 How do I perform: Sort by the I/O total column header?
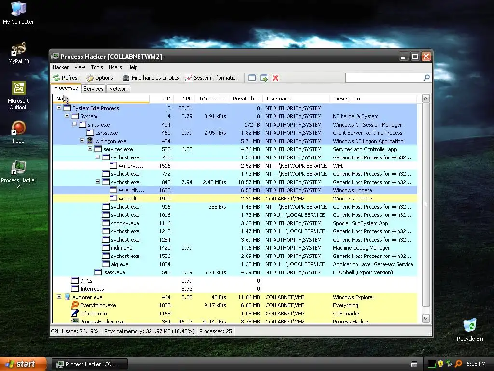212,99
